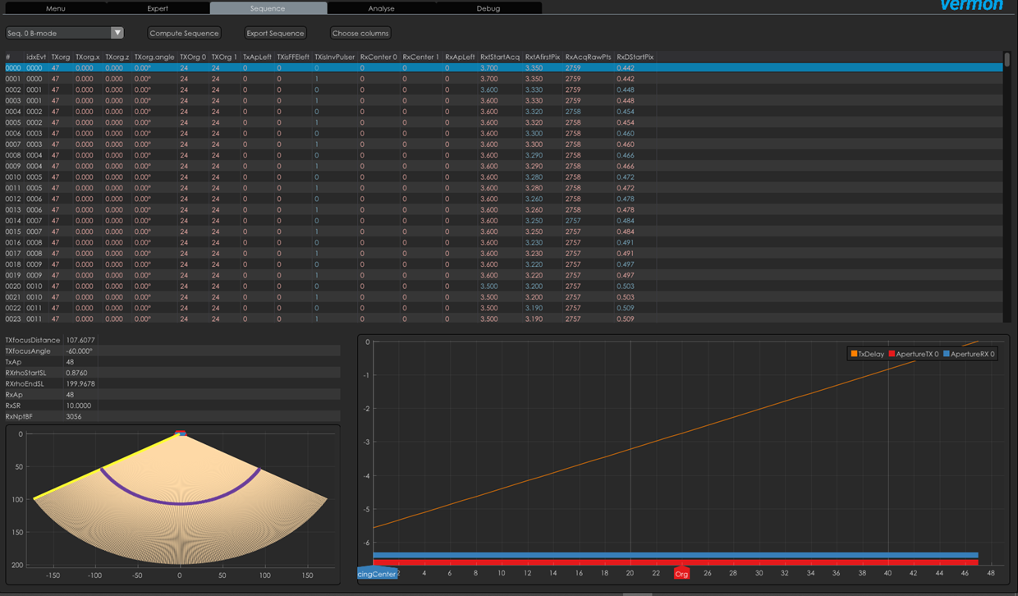Viewport: 1018px width, 596px height.
Task: Open the Seq. 0 B-mode dropdown
Action: [57, 32]
